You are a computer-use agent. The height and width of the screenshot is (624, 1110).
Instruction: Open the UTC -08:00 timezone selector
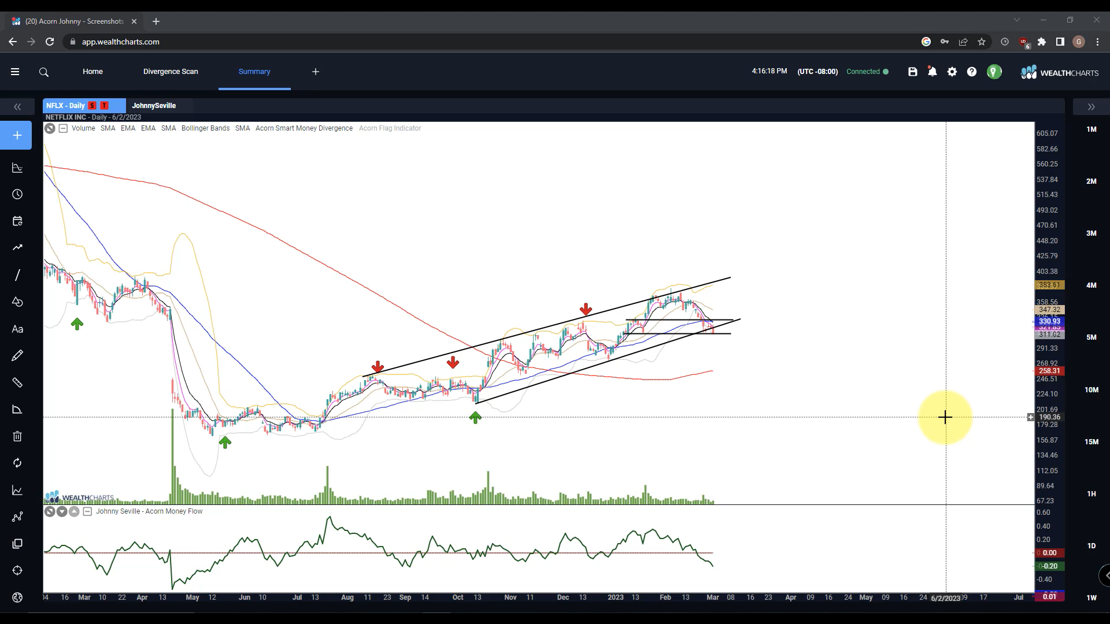pyautogui.click(x=817, y=72)
